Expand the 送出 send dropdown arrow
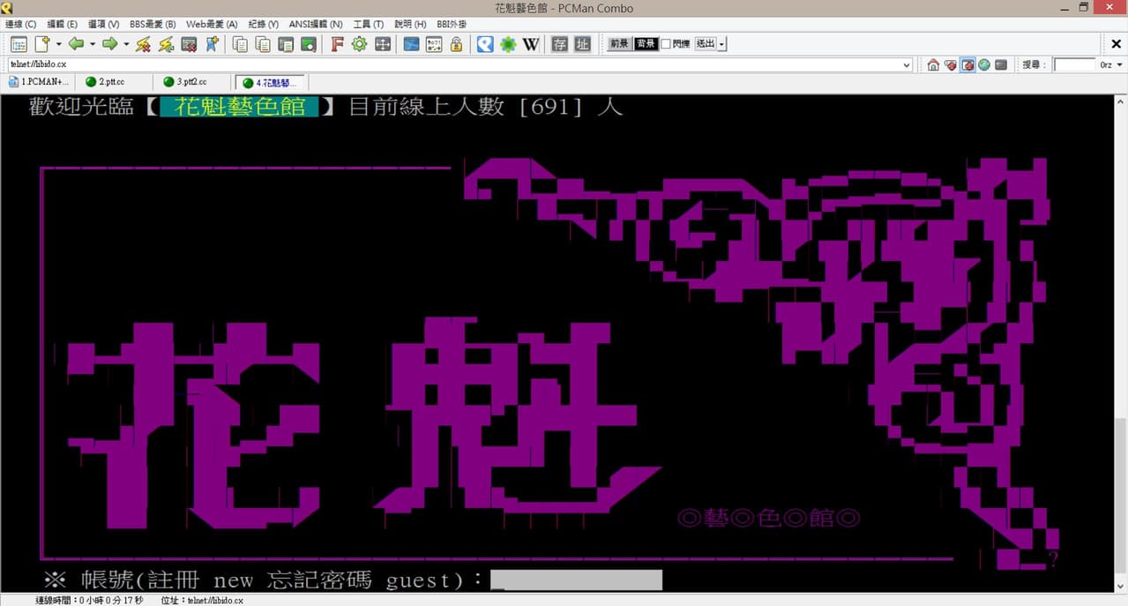The height and width of the screenshot is (606, 1128). pos(722,44)
